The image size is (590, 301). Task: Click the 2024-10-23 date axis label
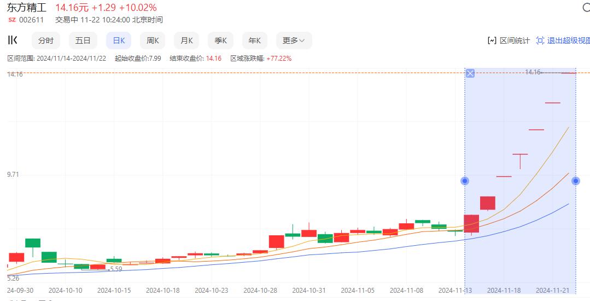click(212, 291)
